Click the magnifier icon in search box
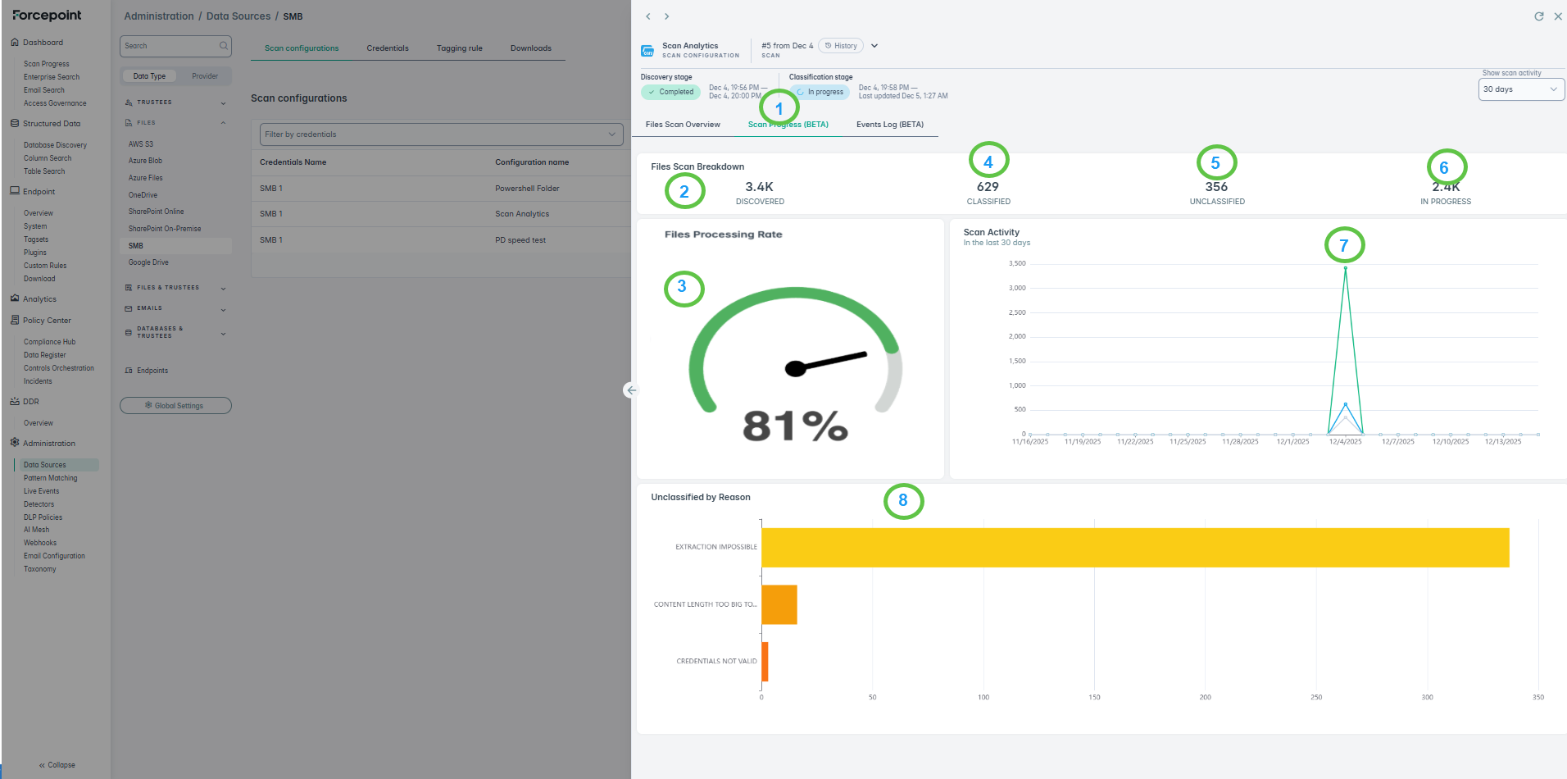 click(223, 46)
